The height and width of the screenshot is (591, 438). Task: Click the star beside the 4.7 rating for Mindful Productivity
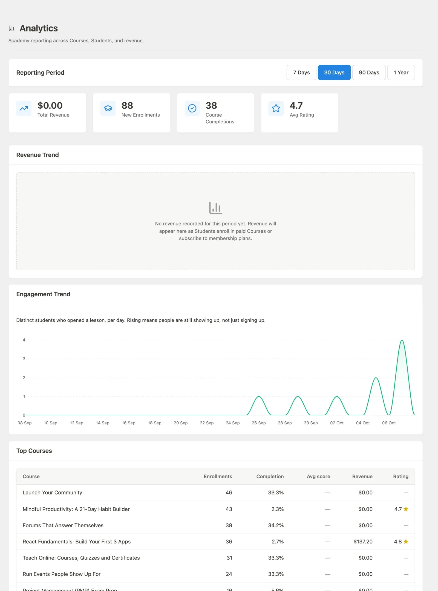pyautogui.click(x=406, y=509)
